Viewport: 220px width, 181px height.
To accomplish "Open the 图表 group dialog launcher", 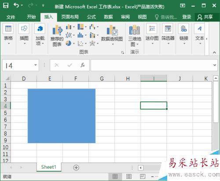I will pos(123,52).
